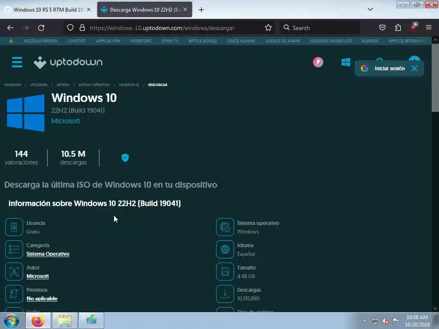This screenshot has width=439, height=329.
Task: Click Firefox in the taskbar
Action: pos(38,320)
